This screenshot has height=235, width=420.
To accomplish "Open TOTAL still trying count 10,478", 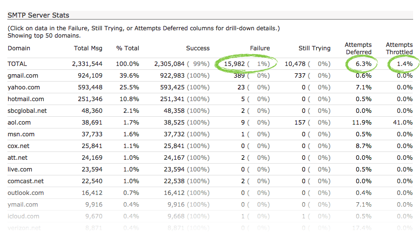I will (x=295, y=64).
